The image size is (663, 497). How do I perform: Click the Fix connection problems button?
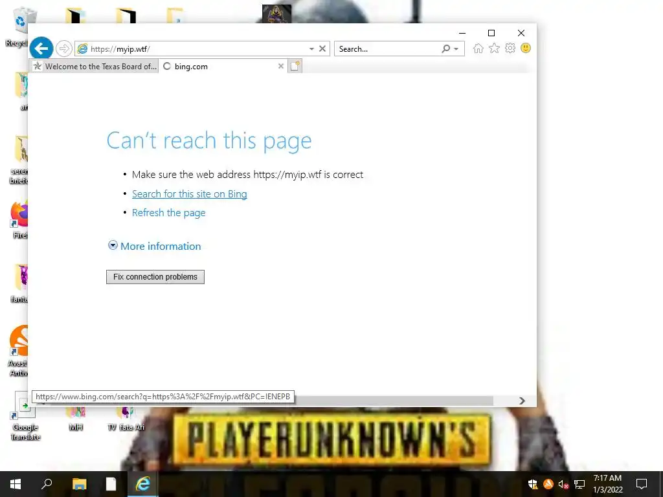(x=155, y=277)
